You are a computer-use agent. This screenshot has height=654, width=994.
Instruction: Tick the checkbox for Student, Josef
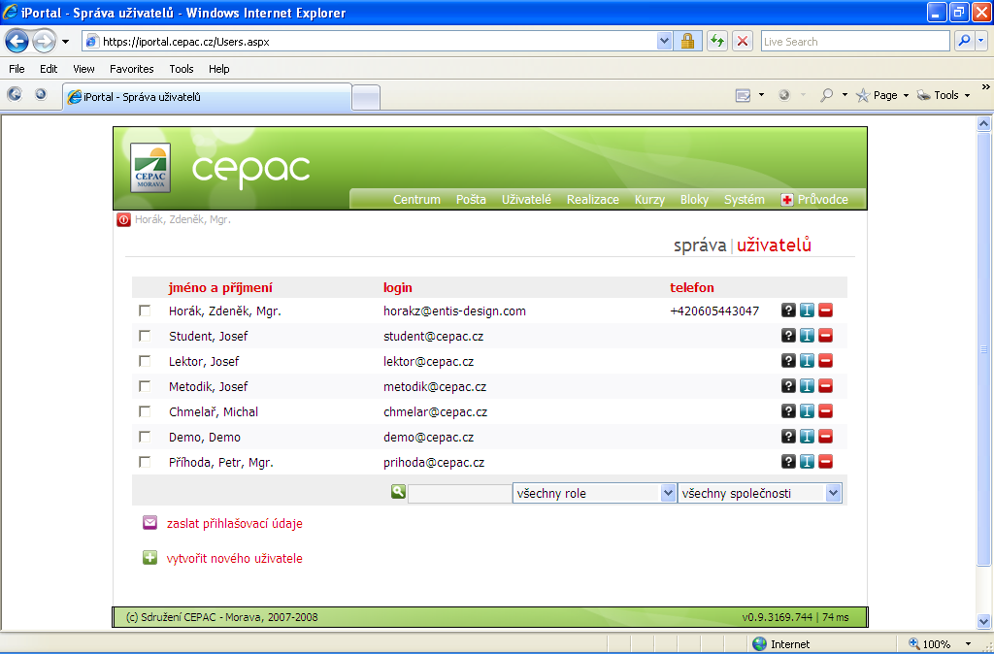point(145,336)
